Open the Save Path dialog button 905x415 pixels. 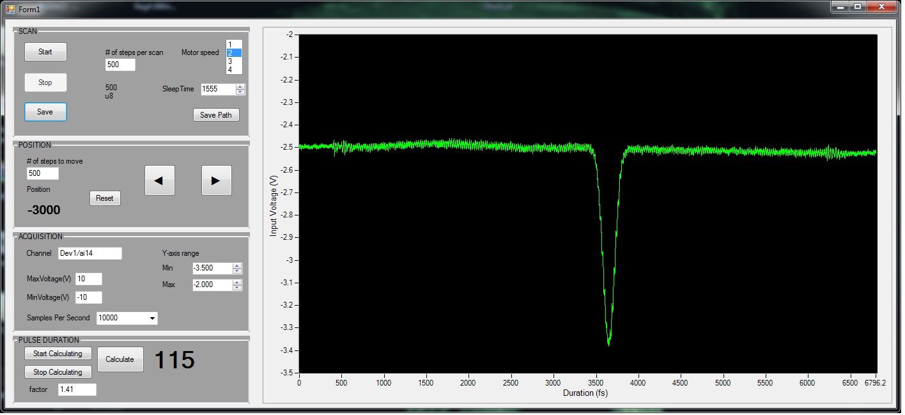click(x=216, y=115)
